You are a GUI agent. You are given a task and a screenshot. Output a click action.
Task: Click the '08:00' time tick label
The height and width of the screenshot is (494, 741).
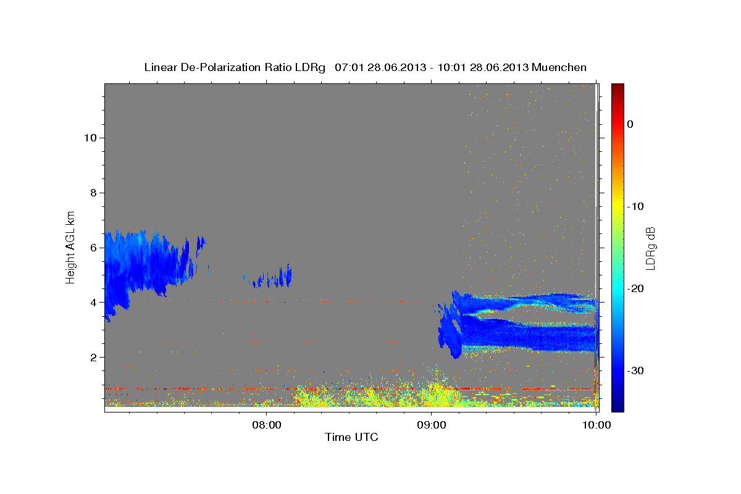(267, 425)
